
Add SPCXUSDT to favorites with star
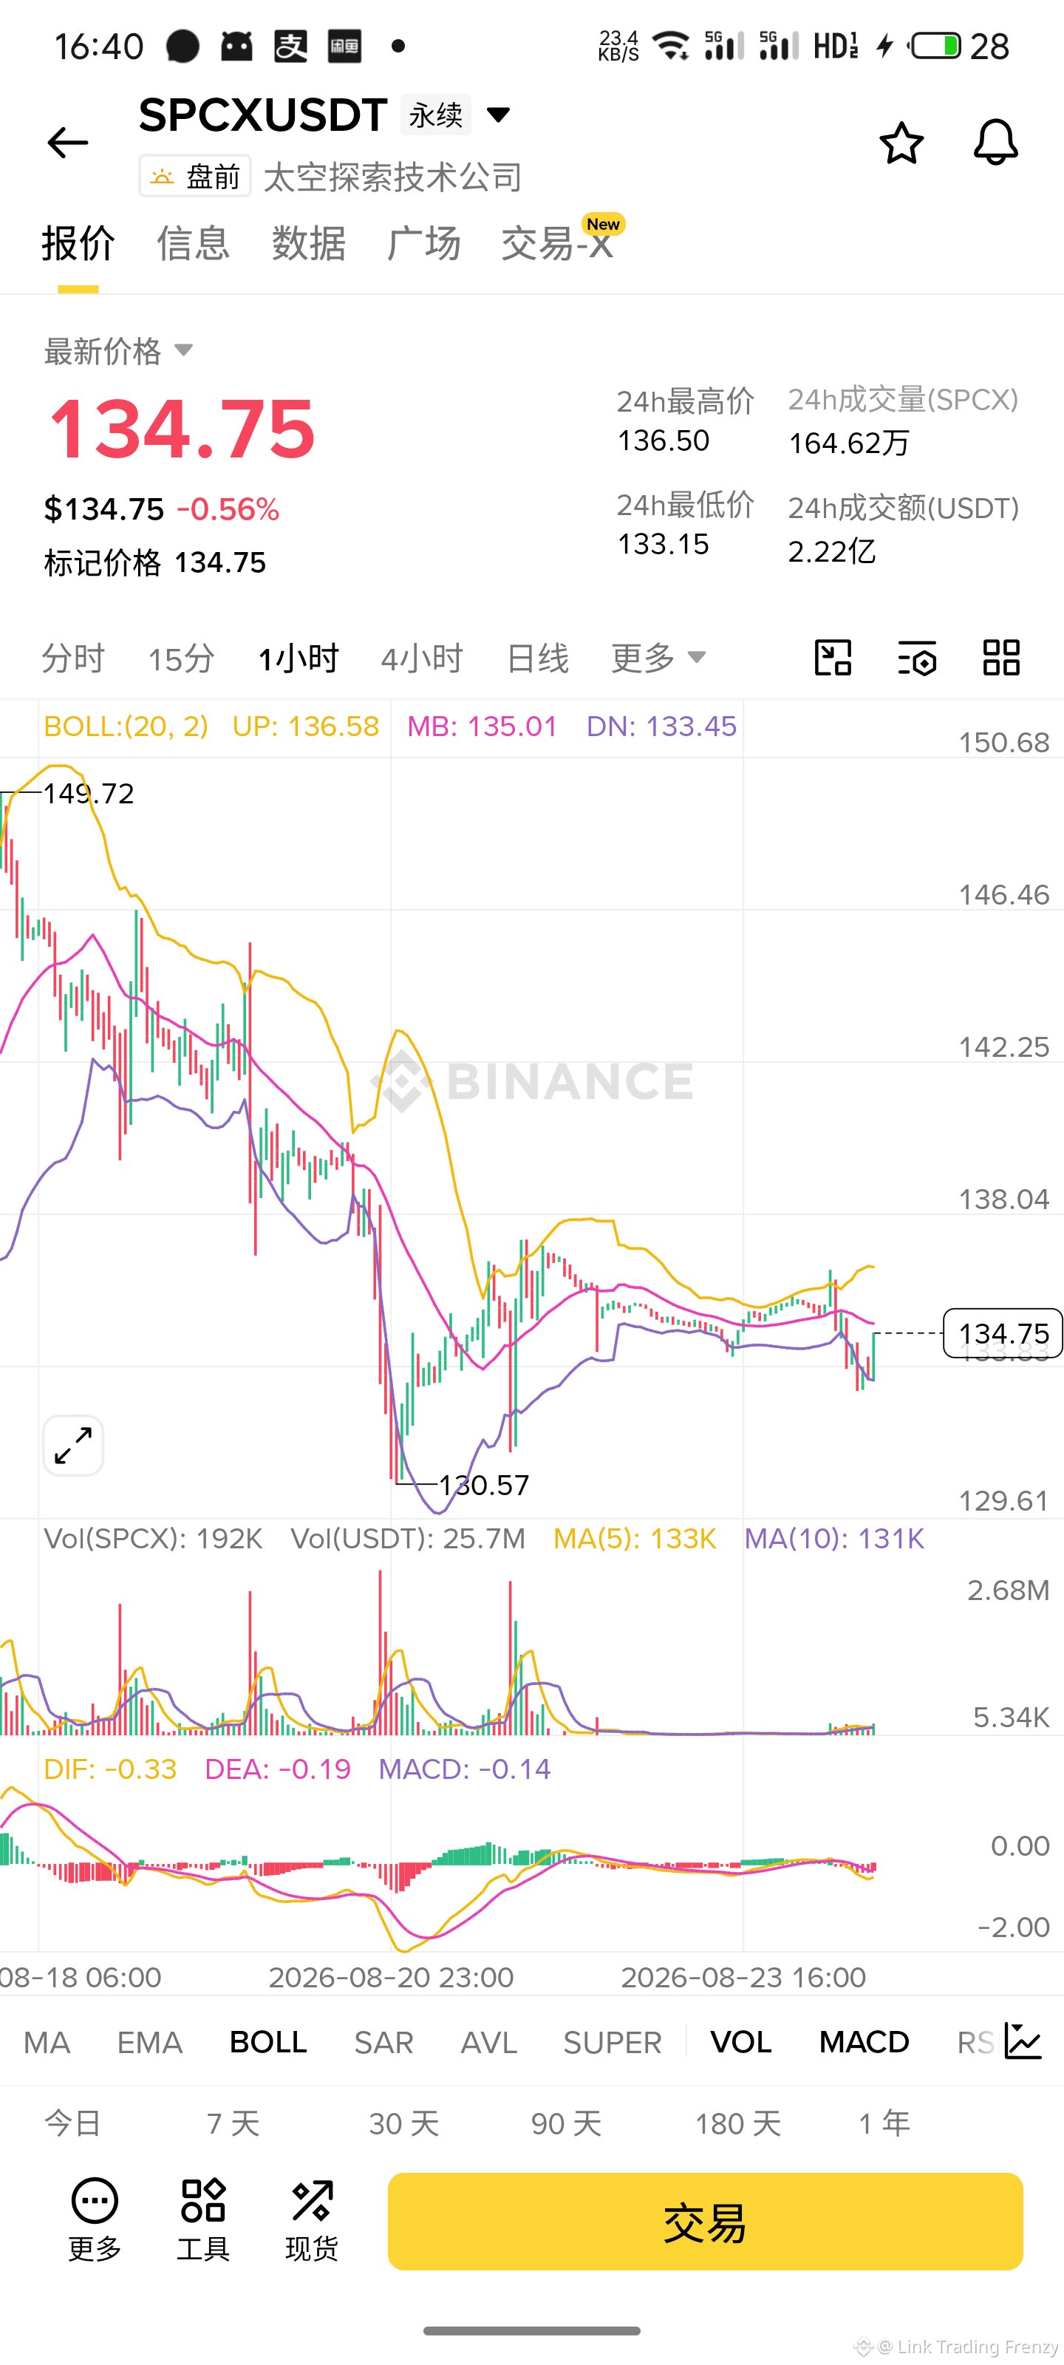click(901, 143)
